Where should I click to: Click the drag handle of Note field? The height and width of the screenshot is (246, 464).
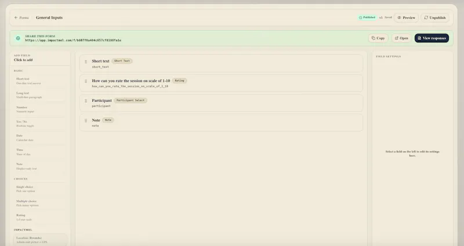click(x=86, y=121)
